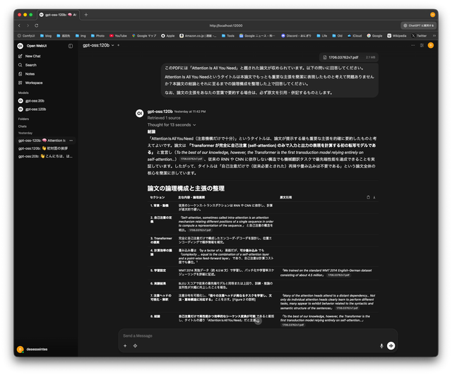
Task: Toggle the Models section in sidebar
Action: [x=23, y=93]
